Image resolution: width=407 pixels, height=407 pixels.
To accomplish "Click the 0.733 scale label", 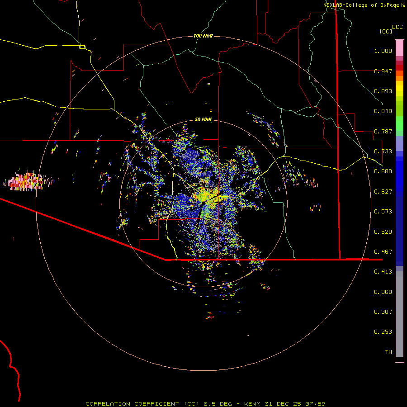I will click(x=383, y=151).
